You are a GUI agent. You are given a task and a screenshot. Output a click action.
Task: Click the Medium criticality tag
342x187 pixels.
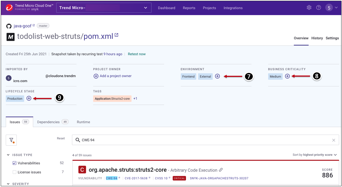pyautogui.click(x=275, y=77)
